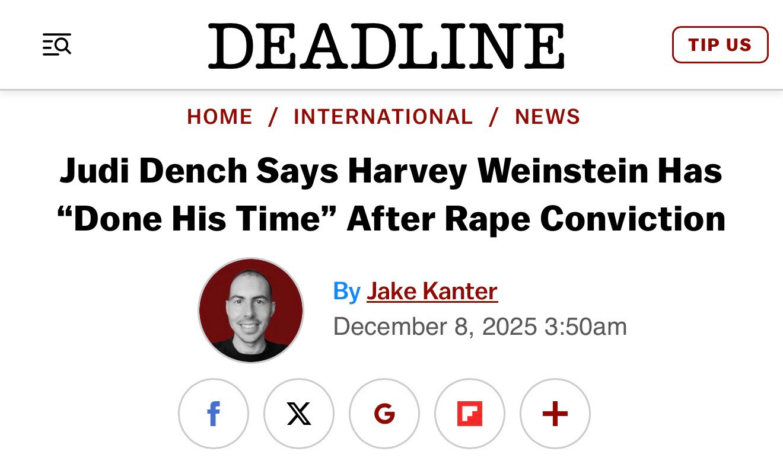Screen dimensions: 783x464
Task: Click the Deadline logo
Action: tap(386, 46)
